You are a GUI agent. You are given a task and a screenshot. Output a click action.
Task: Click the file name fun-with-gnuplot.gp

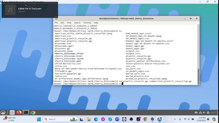(x=68, y=74)
